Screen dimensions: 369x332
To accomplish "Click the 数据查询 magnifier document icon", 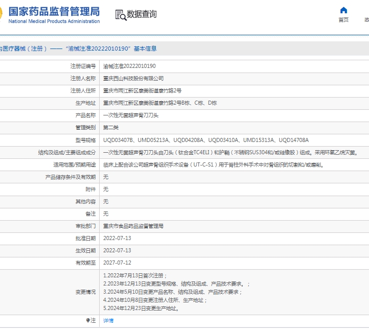I will (x=121, y=15).
